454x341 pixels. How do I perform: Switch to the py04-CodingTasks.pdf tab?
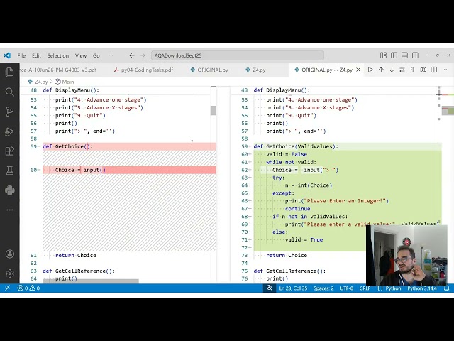click(143, 70)
